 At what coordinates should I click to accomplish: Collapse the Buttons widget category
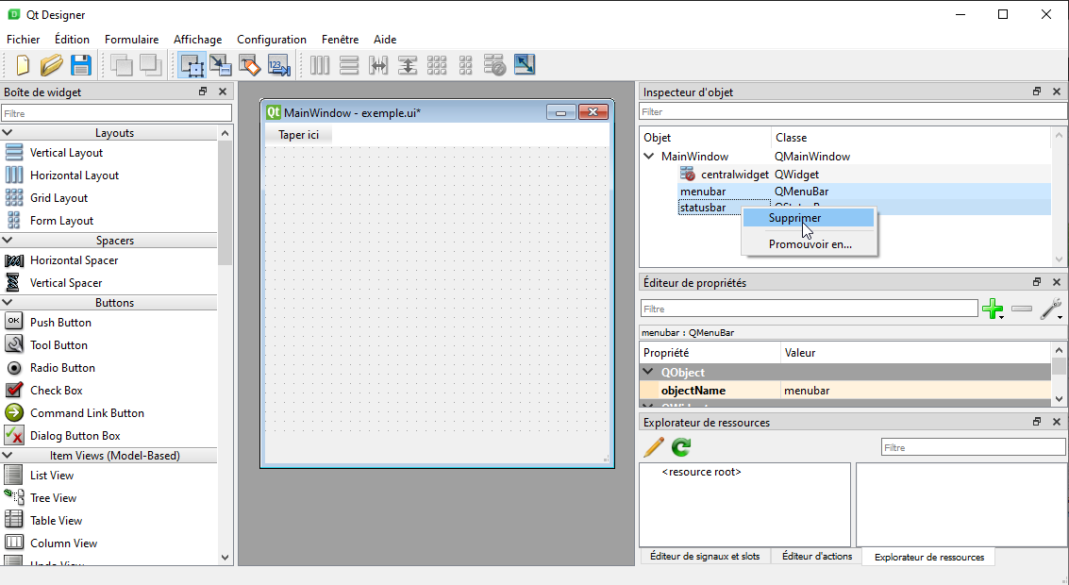click(8, 302)
